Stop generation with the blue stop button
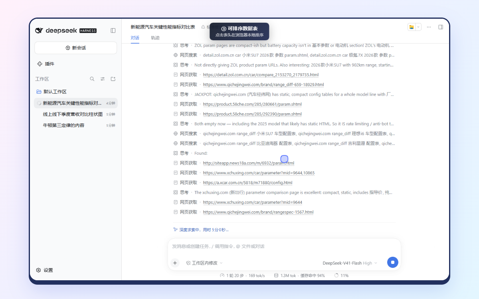Viewport: 479px width, 299px height. tap(393, 262)
